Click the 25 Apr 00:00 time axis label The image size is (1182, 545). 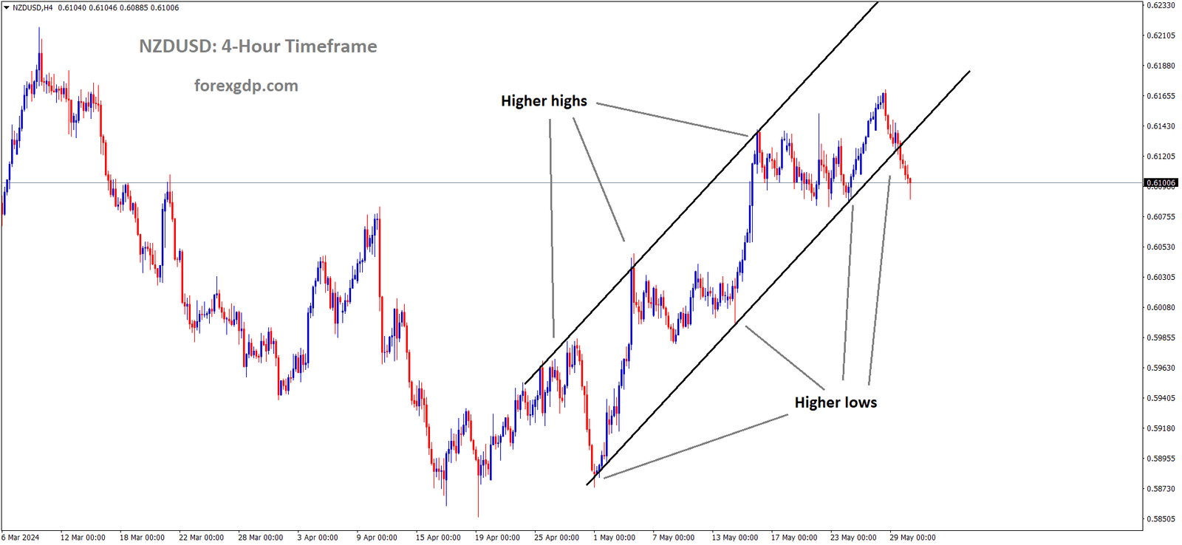556,537
